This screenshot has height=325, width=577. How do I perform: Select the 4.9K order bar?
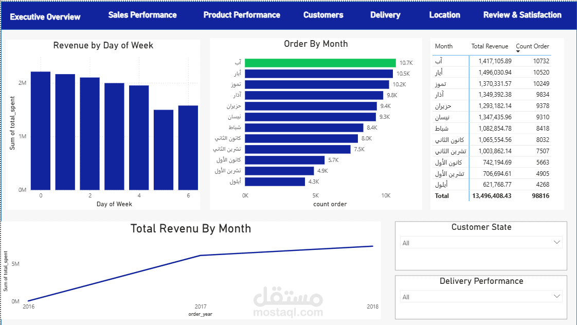tap(279, 171)
